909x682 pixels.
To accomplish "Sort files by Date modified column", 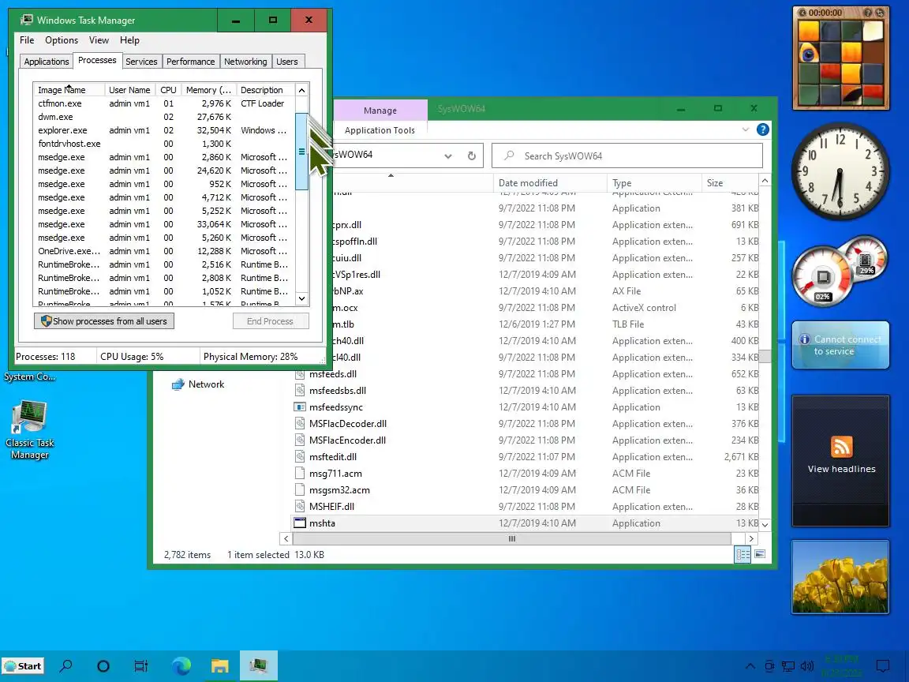I will (549, 182).
